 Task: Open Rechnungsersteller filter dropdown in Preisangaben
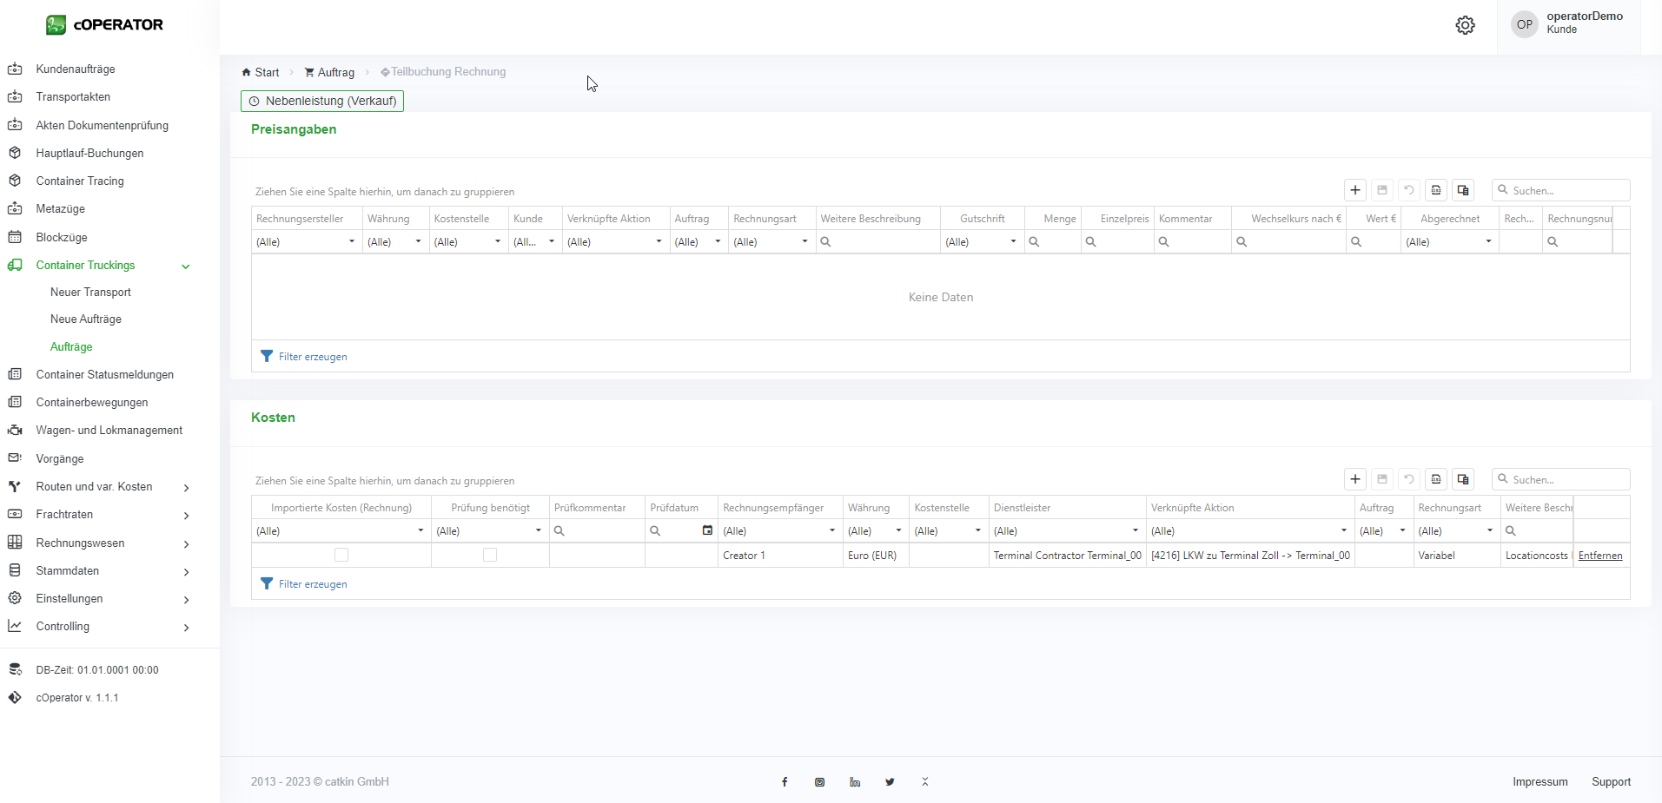pos(351,242)
